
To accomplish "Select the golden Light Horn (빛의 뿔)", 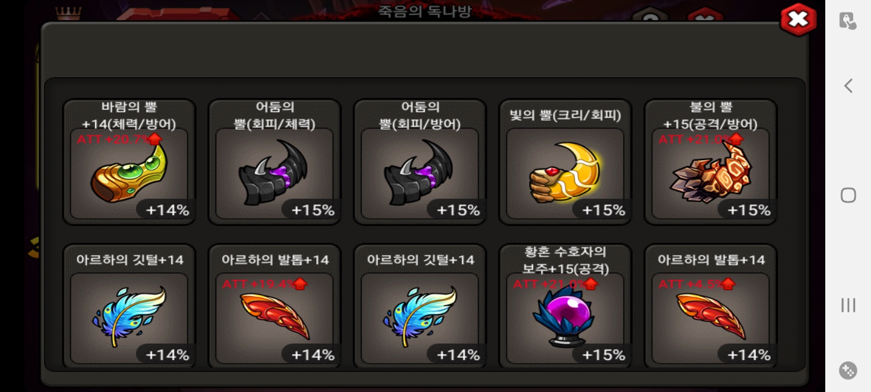I will click(x=565, y=162).
